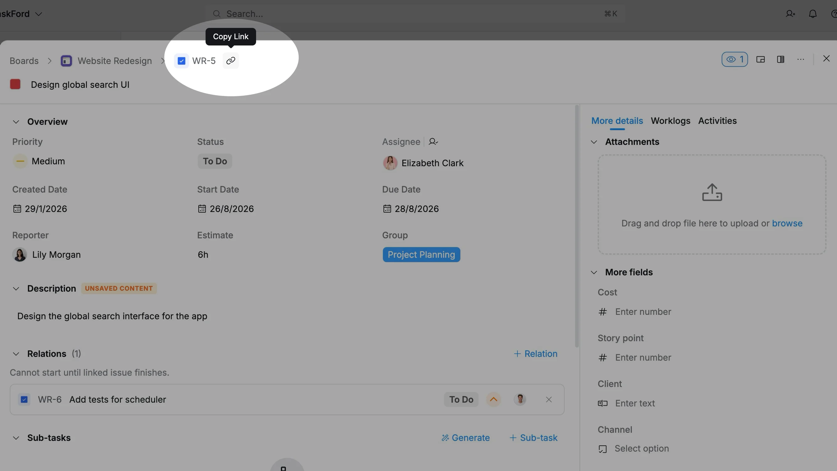This screenshot has width=837, height=471.
Task: Collapse the Description section
Action: click(x=16, y=288)
